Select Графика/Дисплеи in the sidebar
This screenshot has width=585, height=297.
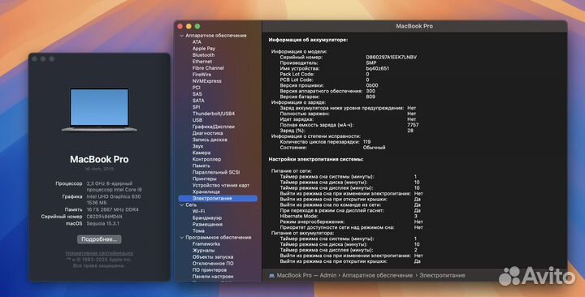coord(214,127)
